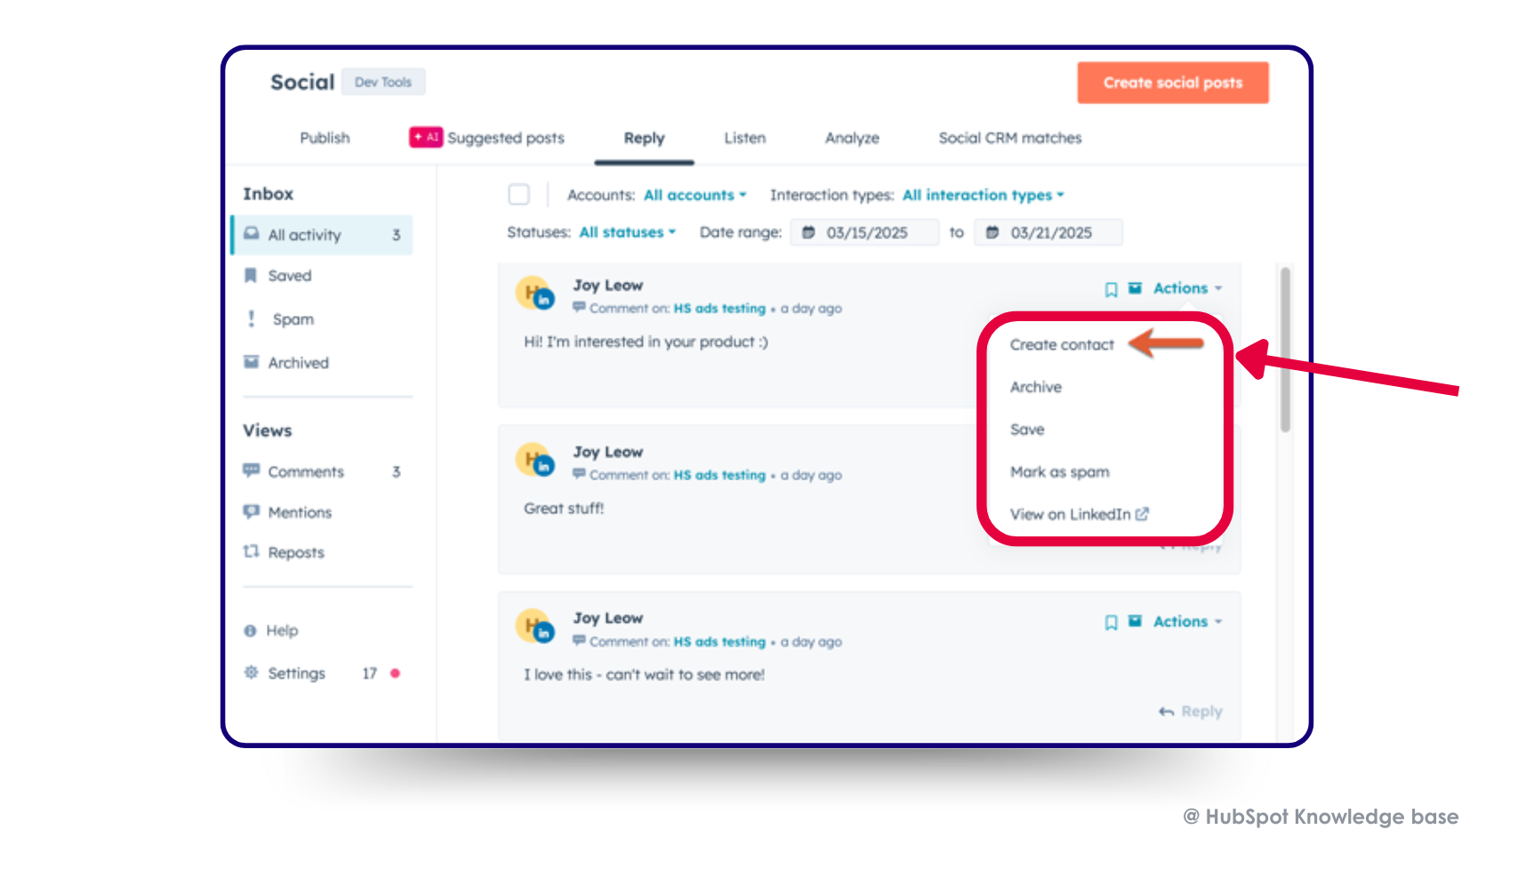Click the avatar on 'I love this' comment

point(534,626)
